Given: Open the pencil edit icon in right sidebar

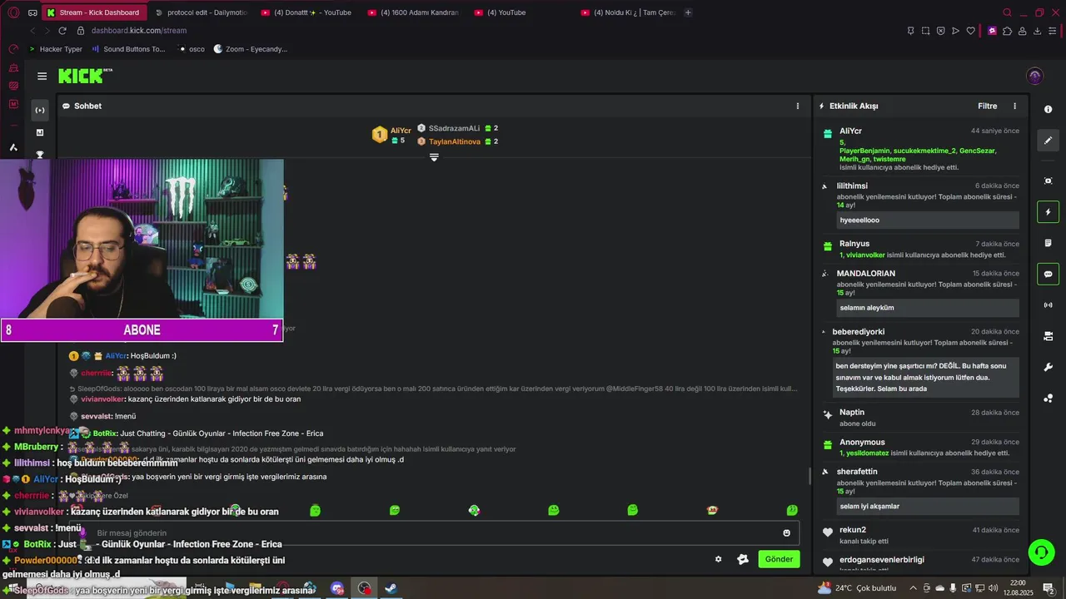Looking at the screenshot, I should point(1048,140).
